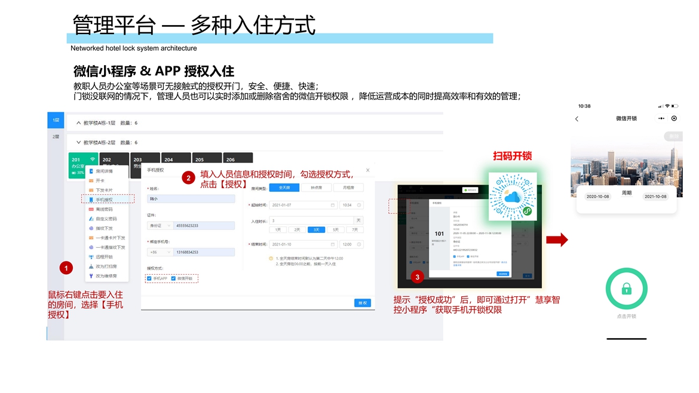The image size is (699, 393).
Task: Click the mini program circular close target icon
Action: [x=675, y=118]
